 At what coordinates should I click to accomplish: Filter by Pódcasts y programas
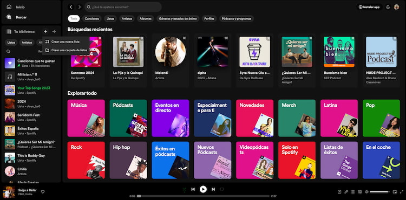coord(237,18)
